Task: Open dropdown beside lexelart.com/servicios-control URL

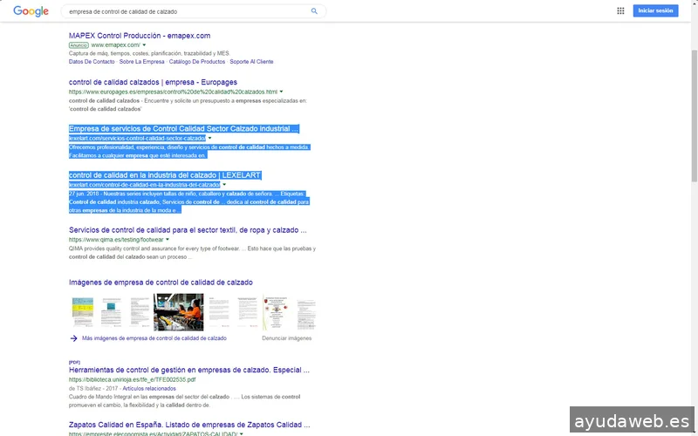Action: 210,139
